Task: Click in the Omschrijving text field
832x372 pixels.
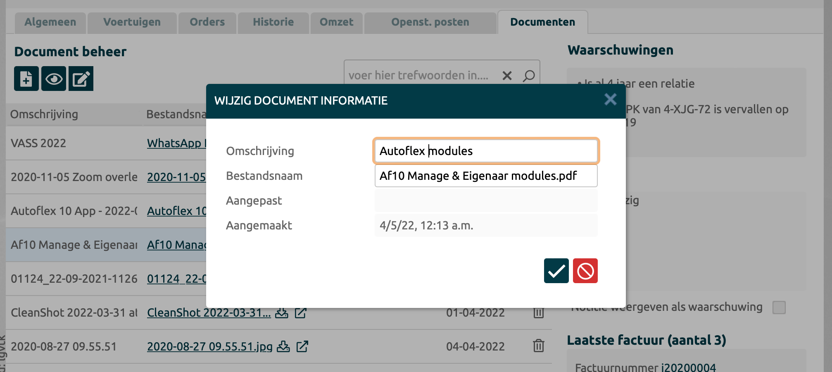Action: 486,151
